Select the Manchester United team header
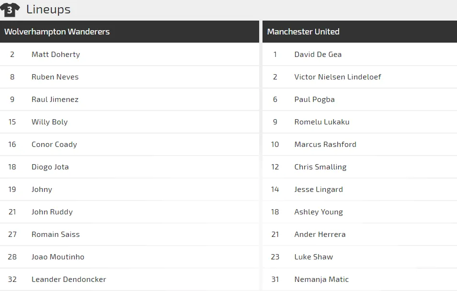 point(303,32)
